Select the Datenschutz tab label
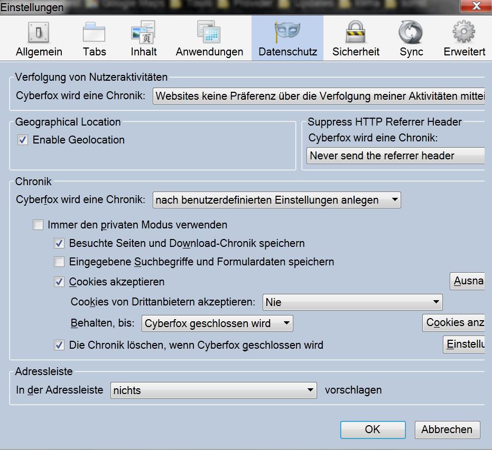This screenshot has width=492, height=450. point(287,52)
